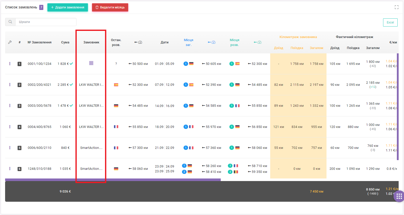404x215 pixels.
Task: Click the purple app grid floating button
Action: [399, 196]
